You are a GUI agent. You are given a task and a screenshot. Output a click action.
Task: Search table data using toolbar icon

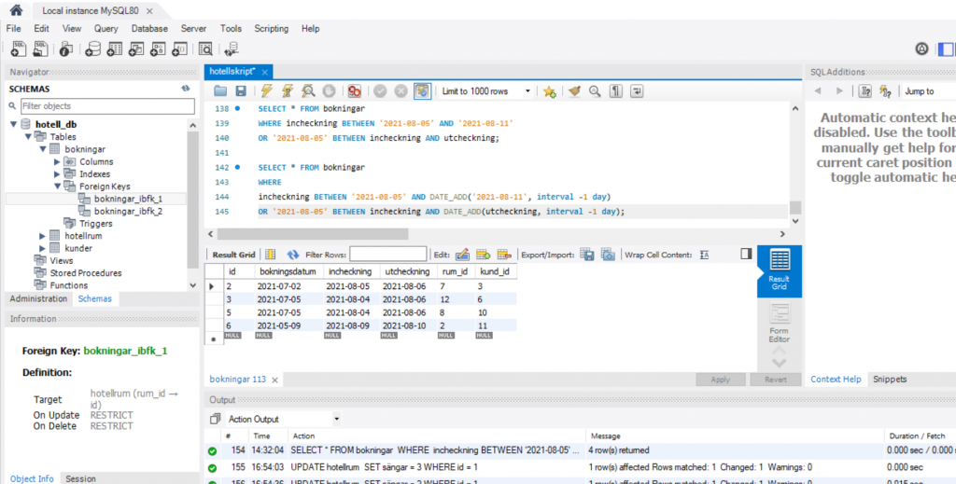point(205,48)
